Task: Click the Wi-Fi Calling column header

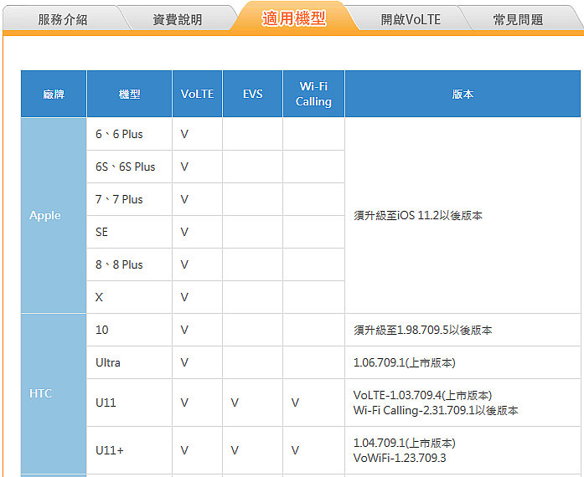Action: pyautogui.click(x=313, y=94)
